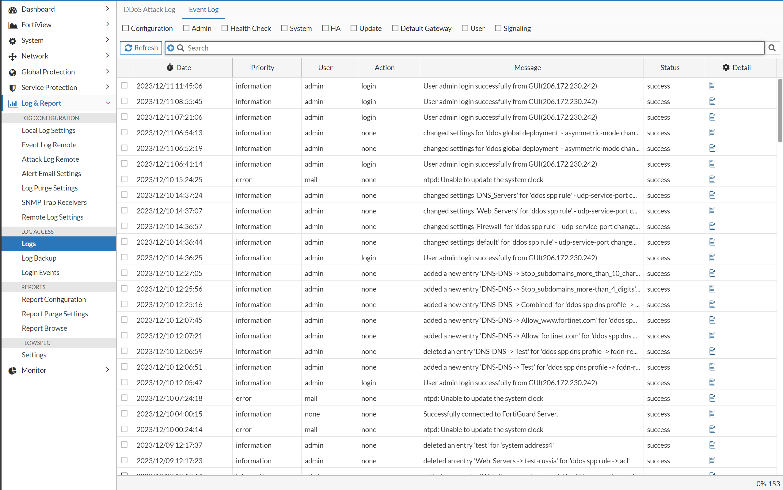This screenshot has width=783, height=490.
Task: Click the Service Protection shield icon
Action: [12, 88]
